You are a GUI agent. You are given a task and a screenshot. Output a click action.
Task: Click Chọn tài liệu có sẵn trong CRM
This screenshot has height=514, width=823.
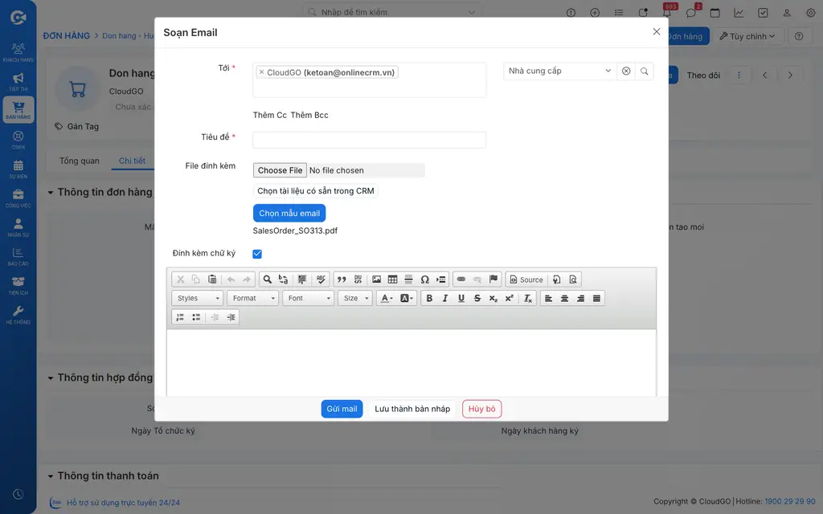coord(315,191)
